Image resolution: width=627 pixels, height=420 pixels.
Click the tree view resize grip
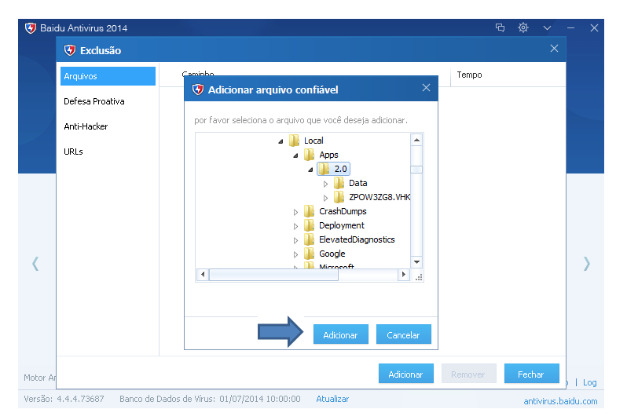[418, 277]
